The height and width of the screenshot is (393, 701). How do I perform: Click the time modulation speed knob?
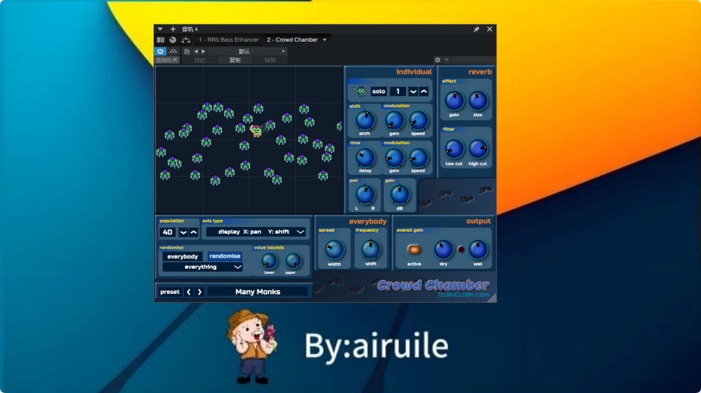coord(418,158)
